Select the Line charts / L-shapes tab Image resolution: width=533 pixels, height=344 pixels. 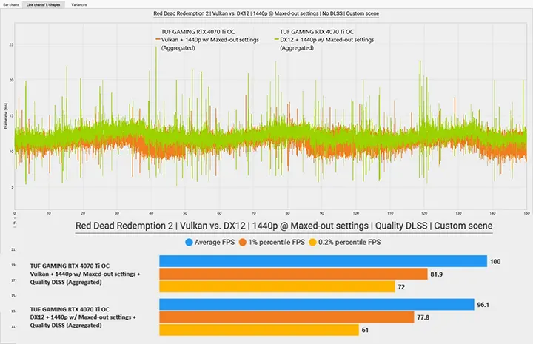[x=43, y=4]
